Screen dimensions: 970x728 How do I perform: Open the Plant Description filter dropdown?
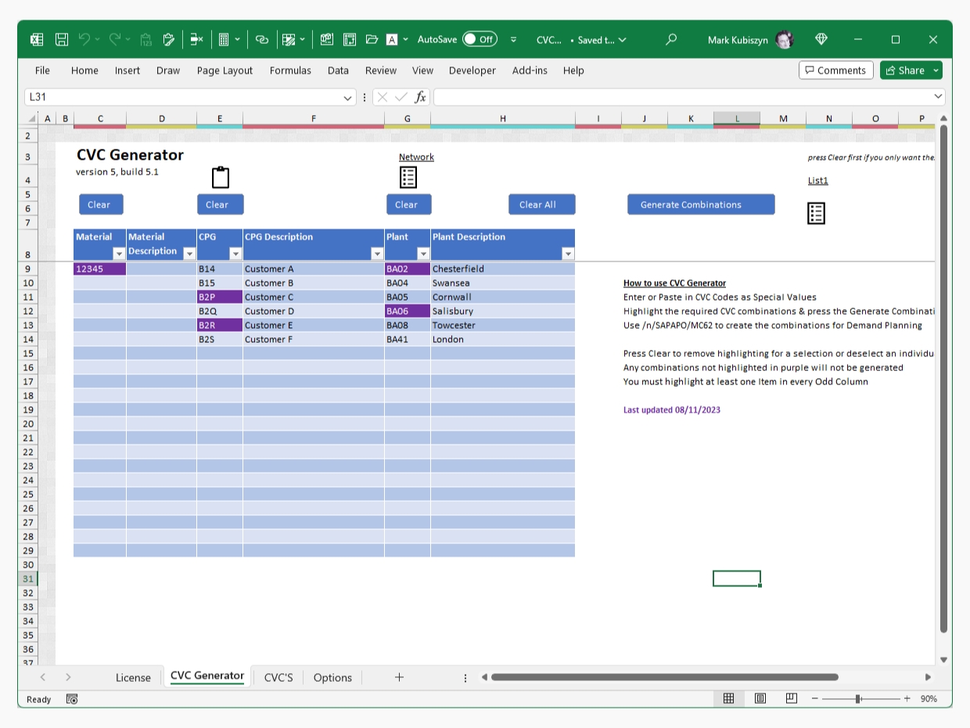(x=568, y=254)
